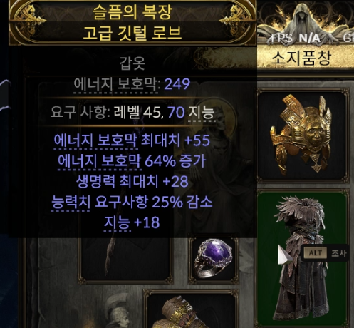The width and height of the screenshot is (354, 328).
Task: Click the ALT key badge
Action: [x=316, y=253]
